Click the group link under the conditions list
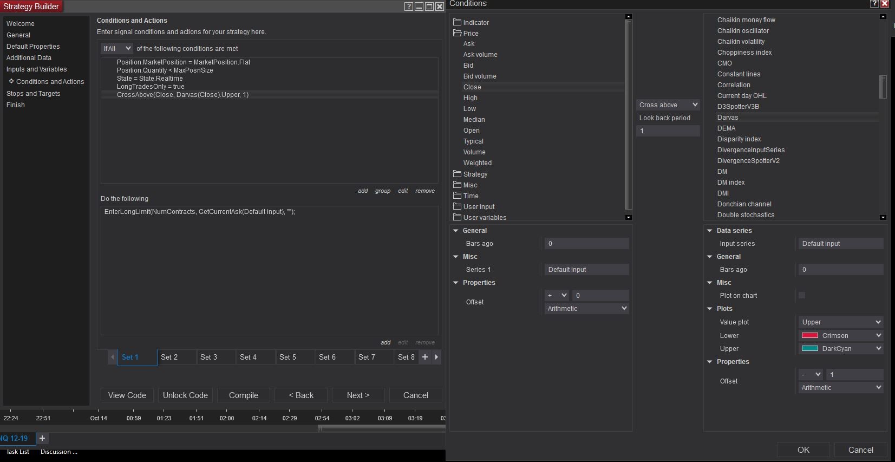Image resolution: width=895 pixels, height=462 pixels. (383, 191)
